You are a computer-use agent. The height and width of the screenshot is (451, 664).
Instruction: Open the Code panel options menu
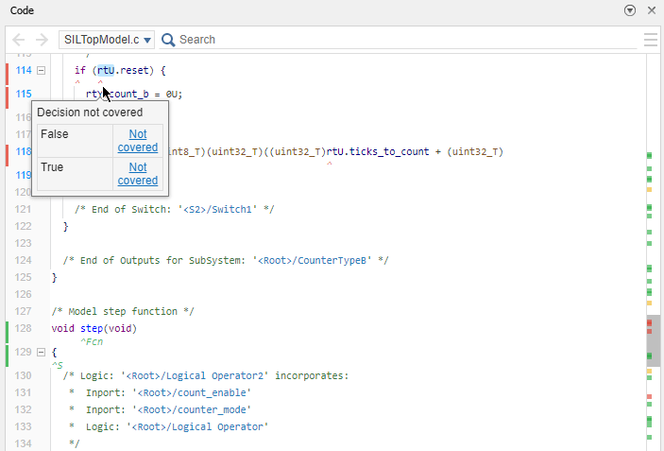pyautogui.click(x=630, y=9)
